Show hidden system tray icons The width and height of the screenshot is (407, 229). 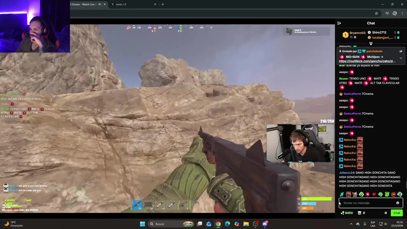point(351,224)
